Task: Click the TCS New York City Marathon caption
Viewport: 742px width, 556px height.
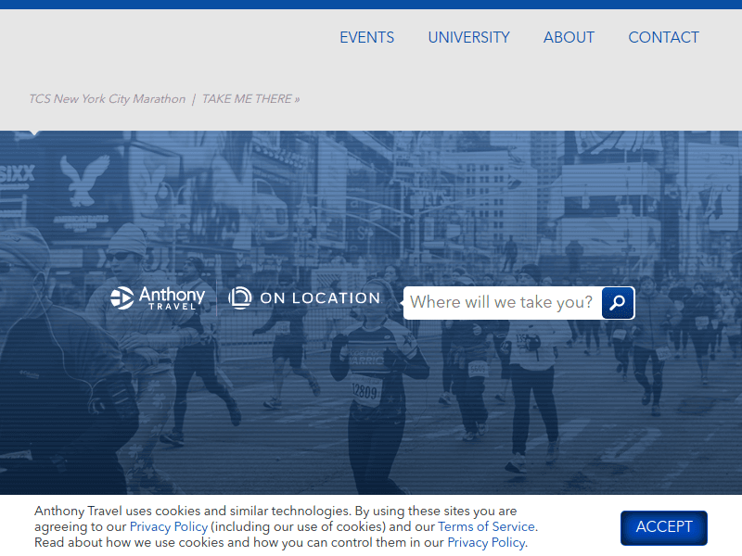Action: [x=107, y=99]
